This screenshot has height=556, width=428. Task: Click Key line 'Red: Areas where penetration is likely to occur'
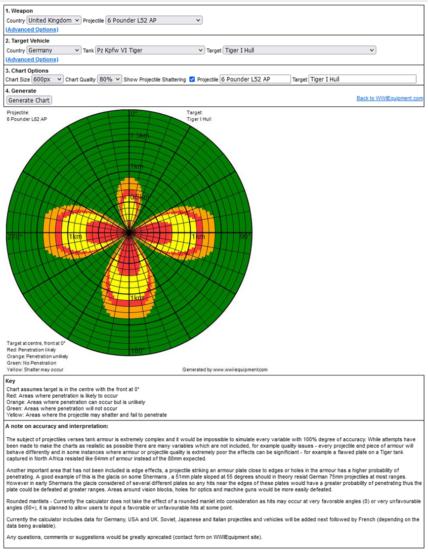pos(62,396)
